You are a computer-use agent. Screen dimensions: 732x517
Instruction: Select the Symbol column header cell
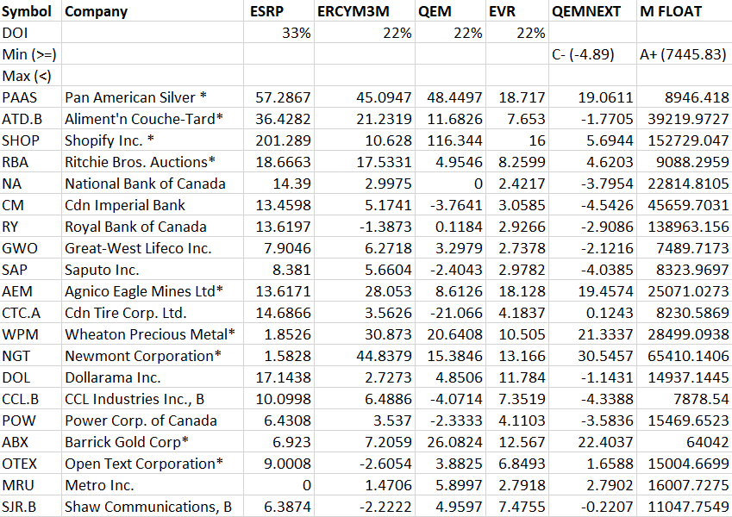click(x=28, y=11)
